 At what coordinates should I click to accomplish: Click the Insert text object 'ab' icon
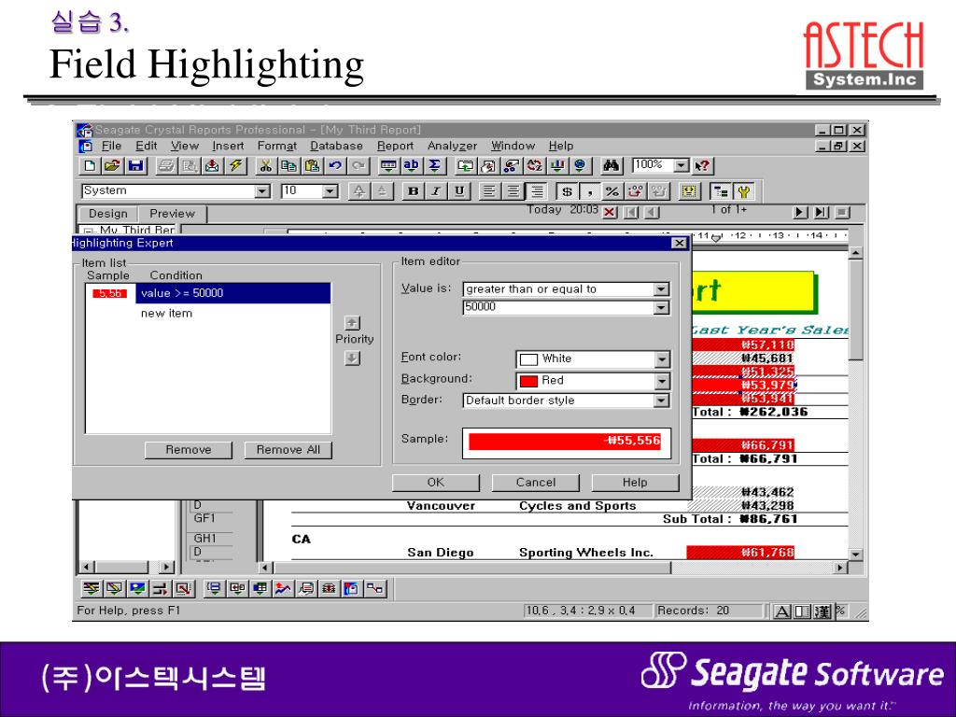(x=412, y=166)
